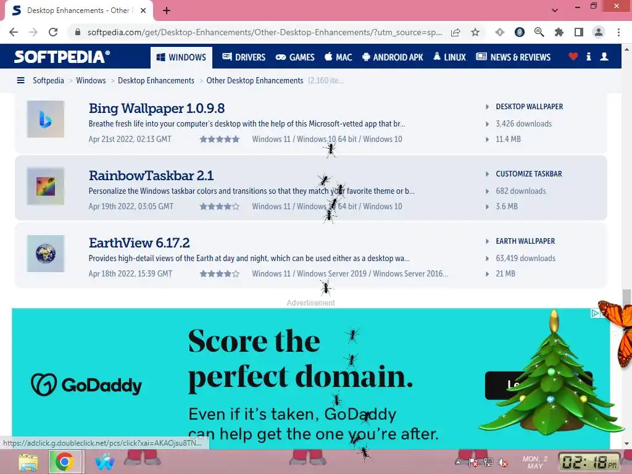This screenshot has width=632, height=474.
Task: Click the Chrome taskbar icon
Action: pos(64,462)
